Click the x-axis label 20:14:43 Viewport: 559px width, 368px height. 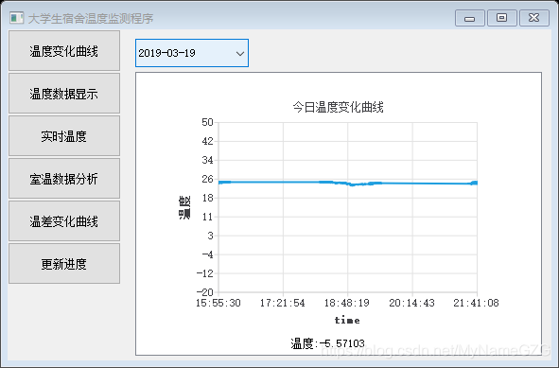coord(411,303)
